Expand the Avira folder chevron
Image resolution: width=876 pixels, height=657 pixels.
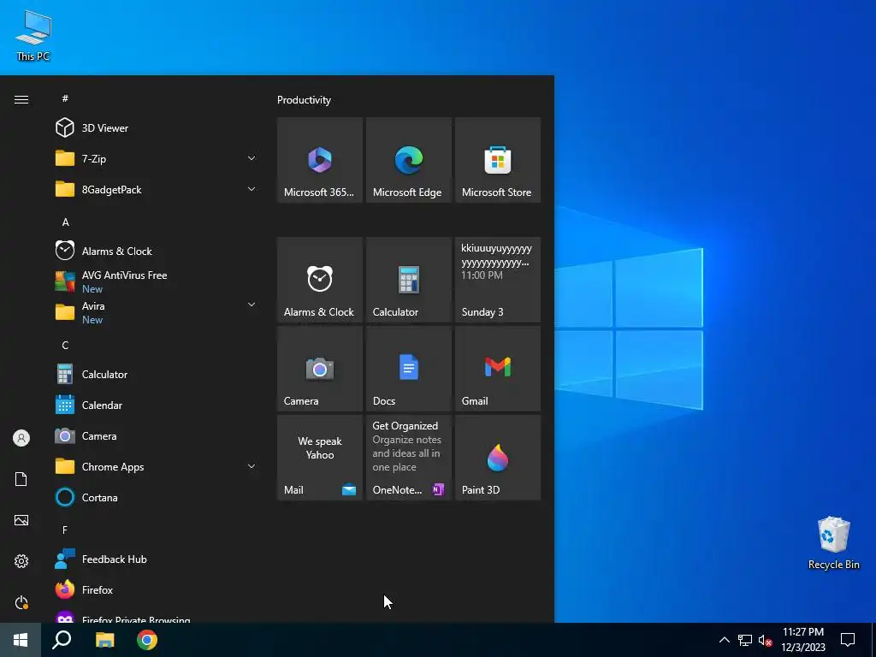click(252, 305)
